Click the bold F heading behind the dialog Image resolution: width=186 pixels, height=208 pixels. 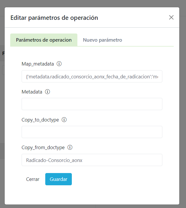pos(3,53)
